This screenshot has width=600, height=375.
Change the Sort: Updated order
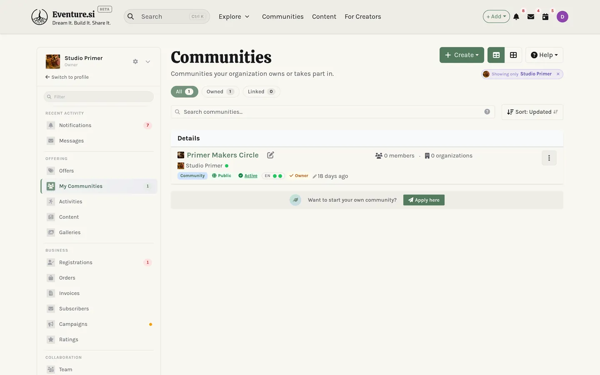[x=532, y=112]
